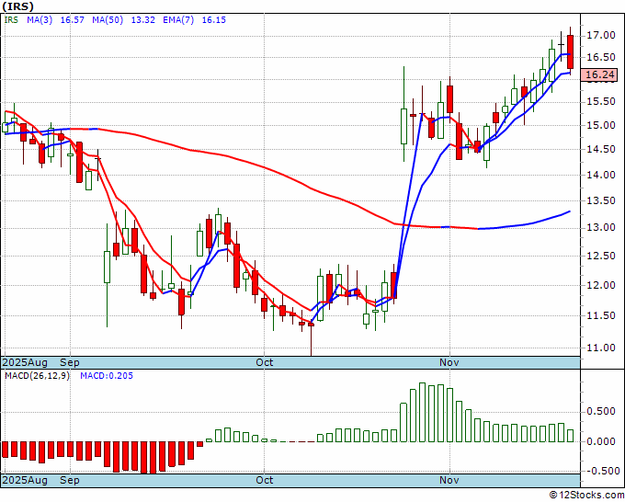This screenshot has height=502, width=625.
Task: Click 2025Aug on the price chart date axis
Action: (x=25, y=362)
